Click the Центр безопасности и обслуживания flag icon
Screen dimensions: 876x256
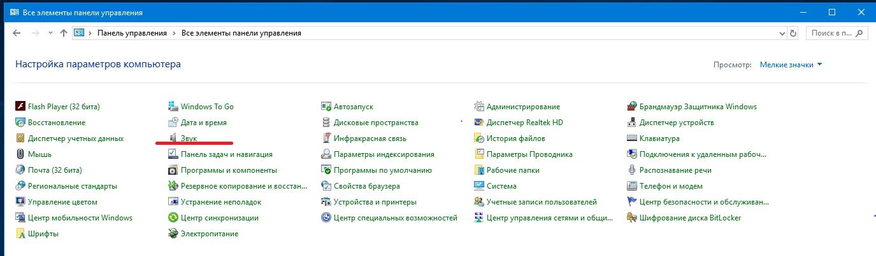632,202
